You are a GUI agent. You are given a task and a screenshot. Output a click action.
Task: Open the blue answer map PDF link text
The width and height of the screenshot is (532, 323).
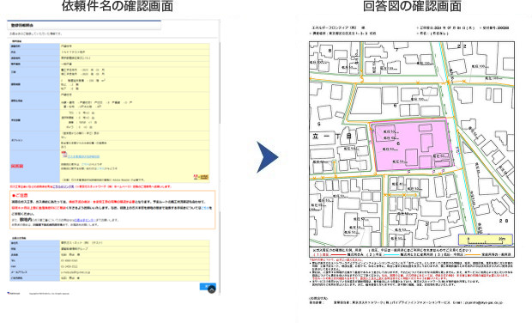tap(83, 156)
